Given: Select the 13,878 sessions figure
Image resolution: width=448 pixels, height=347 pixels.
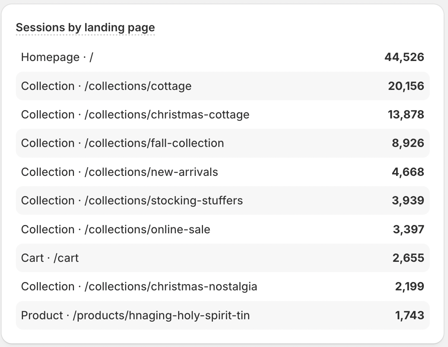Looking at the screenshot, I should pos(406,115).
